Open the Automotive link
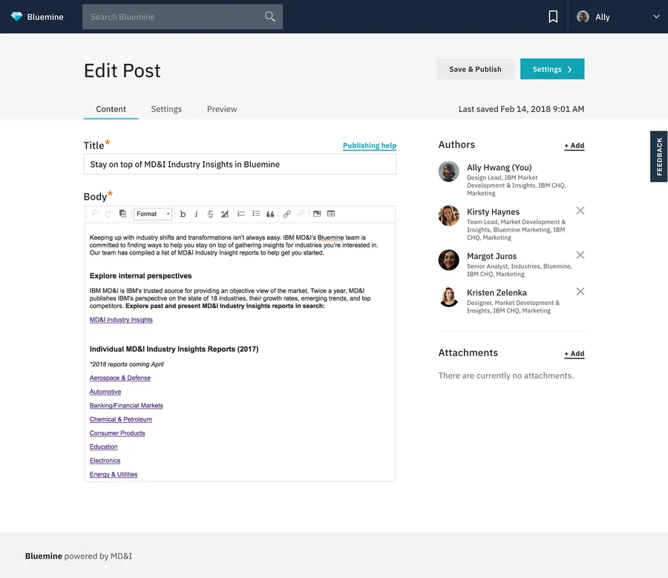 click(x=105, y=392)
